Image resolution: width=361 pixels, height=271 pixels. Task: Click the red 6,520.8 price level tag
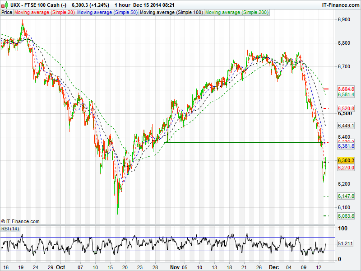pos(346,108)
